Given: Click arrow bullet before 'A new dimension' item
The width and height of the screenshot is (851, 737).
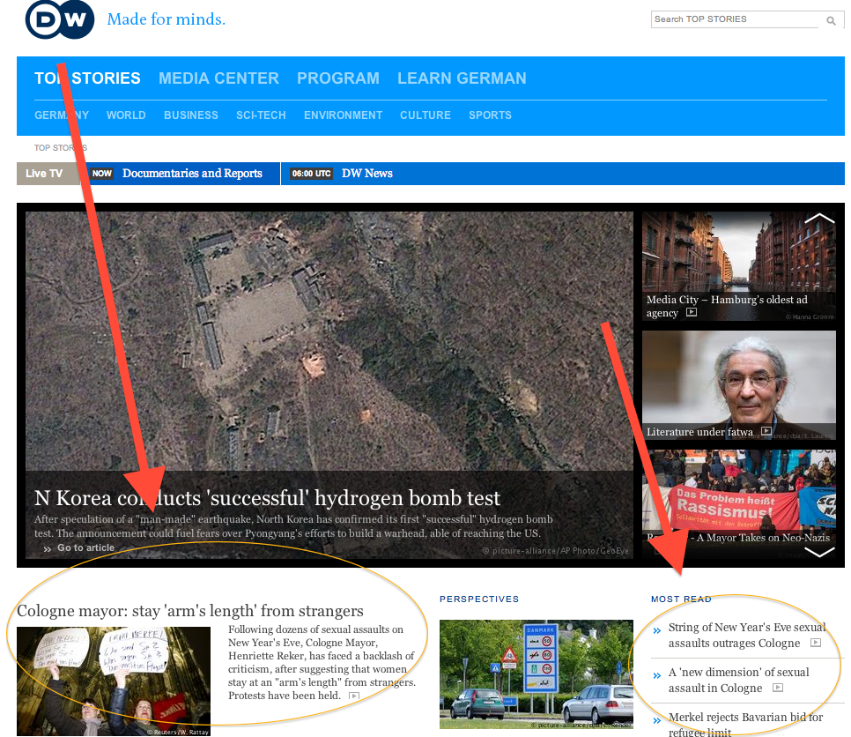Looking at the screenshot, I should (657, 675).
